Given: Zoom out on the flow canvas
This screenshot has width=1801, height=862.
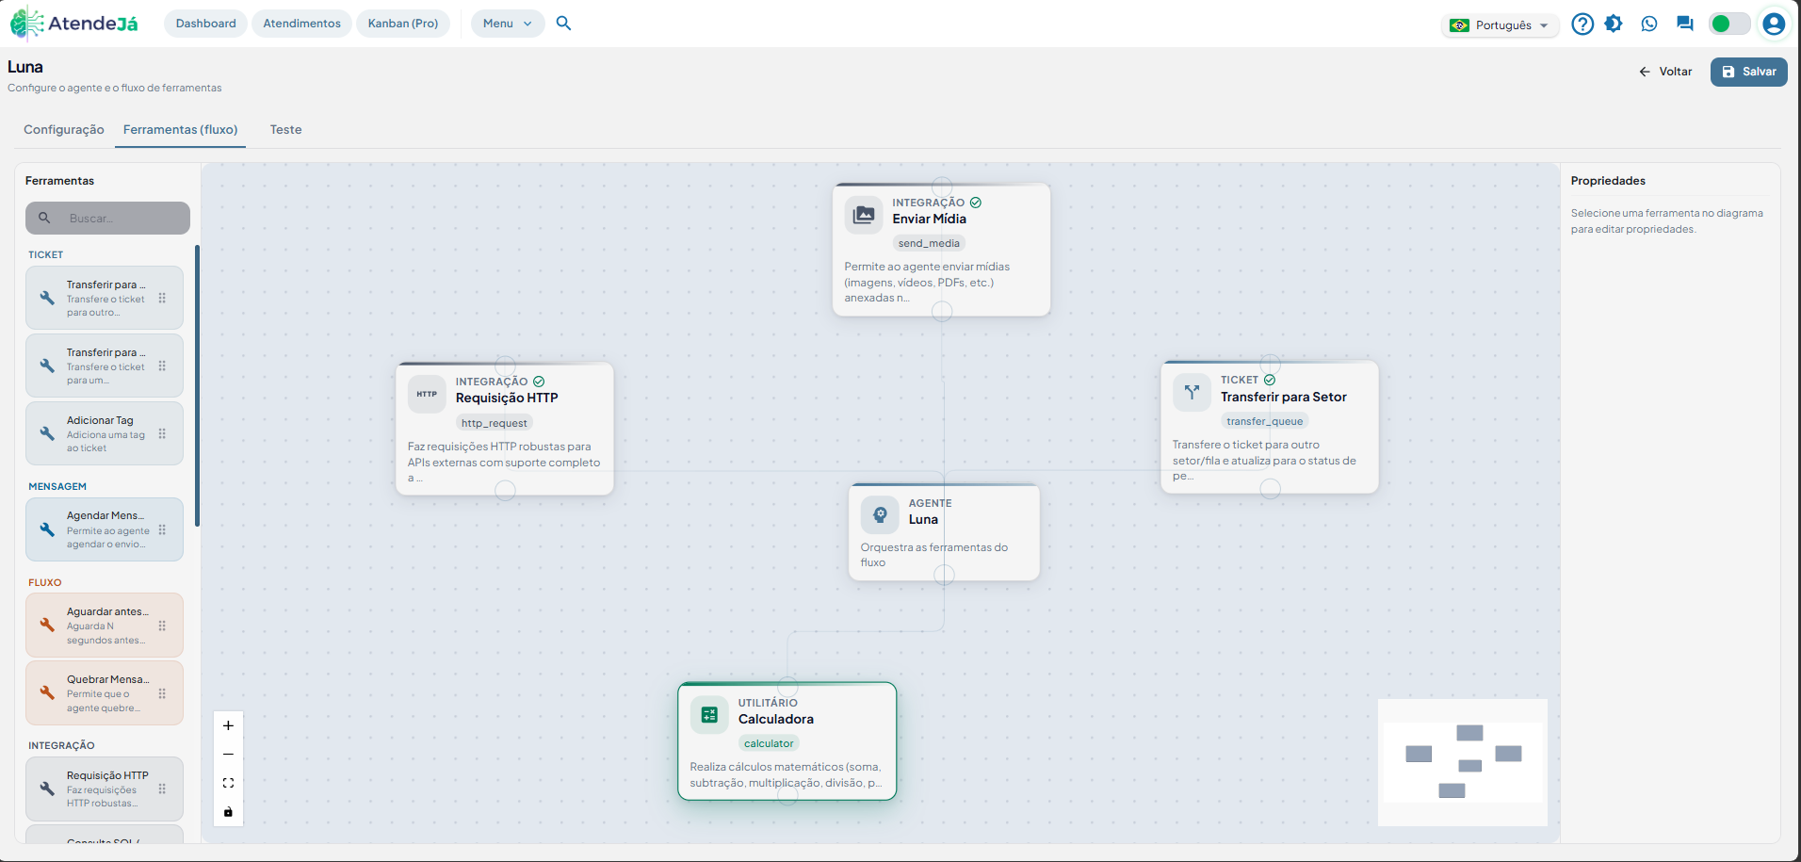Looking at the screenshot, I should point(228,754).
